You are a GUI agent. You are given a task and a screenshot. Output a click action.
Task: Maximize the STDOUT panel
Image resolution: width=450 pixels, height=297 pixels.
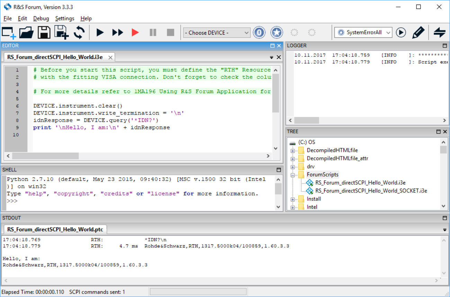[445, 218]
